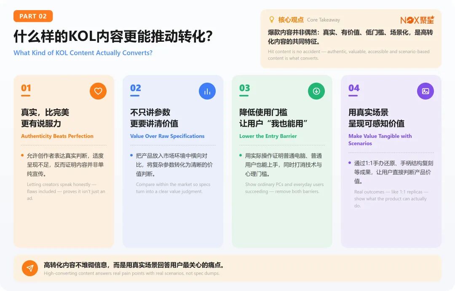Click the lightbulb icon beside 核心观点
The height and width of the screenshot is (291, 455).
[x=271, y=19]
